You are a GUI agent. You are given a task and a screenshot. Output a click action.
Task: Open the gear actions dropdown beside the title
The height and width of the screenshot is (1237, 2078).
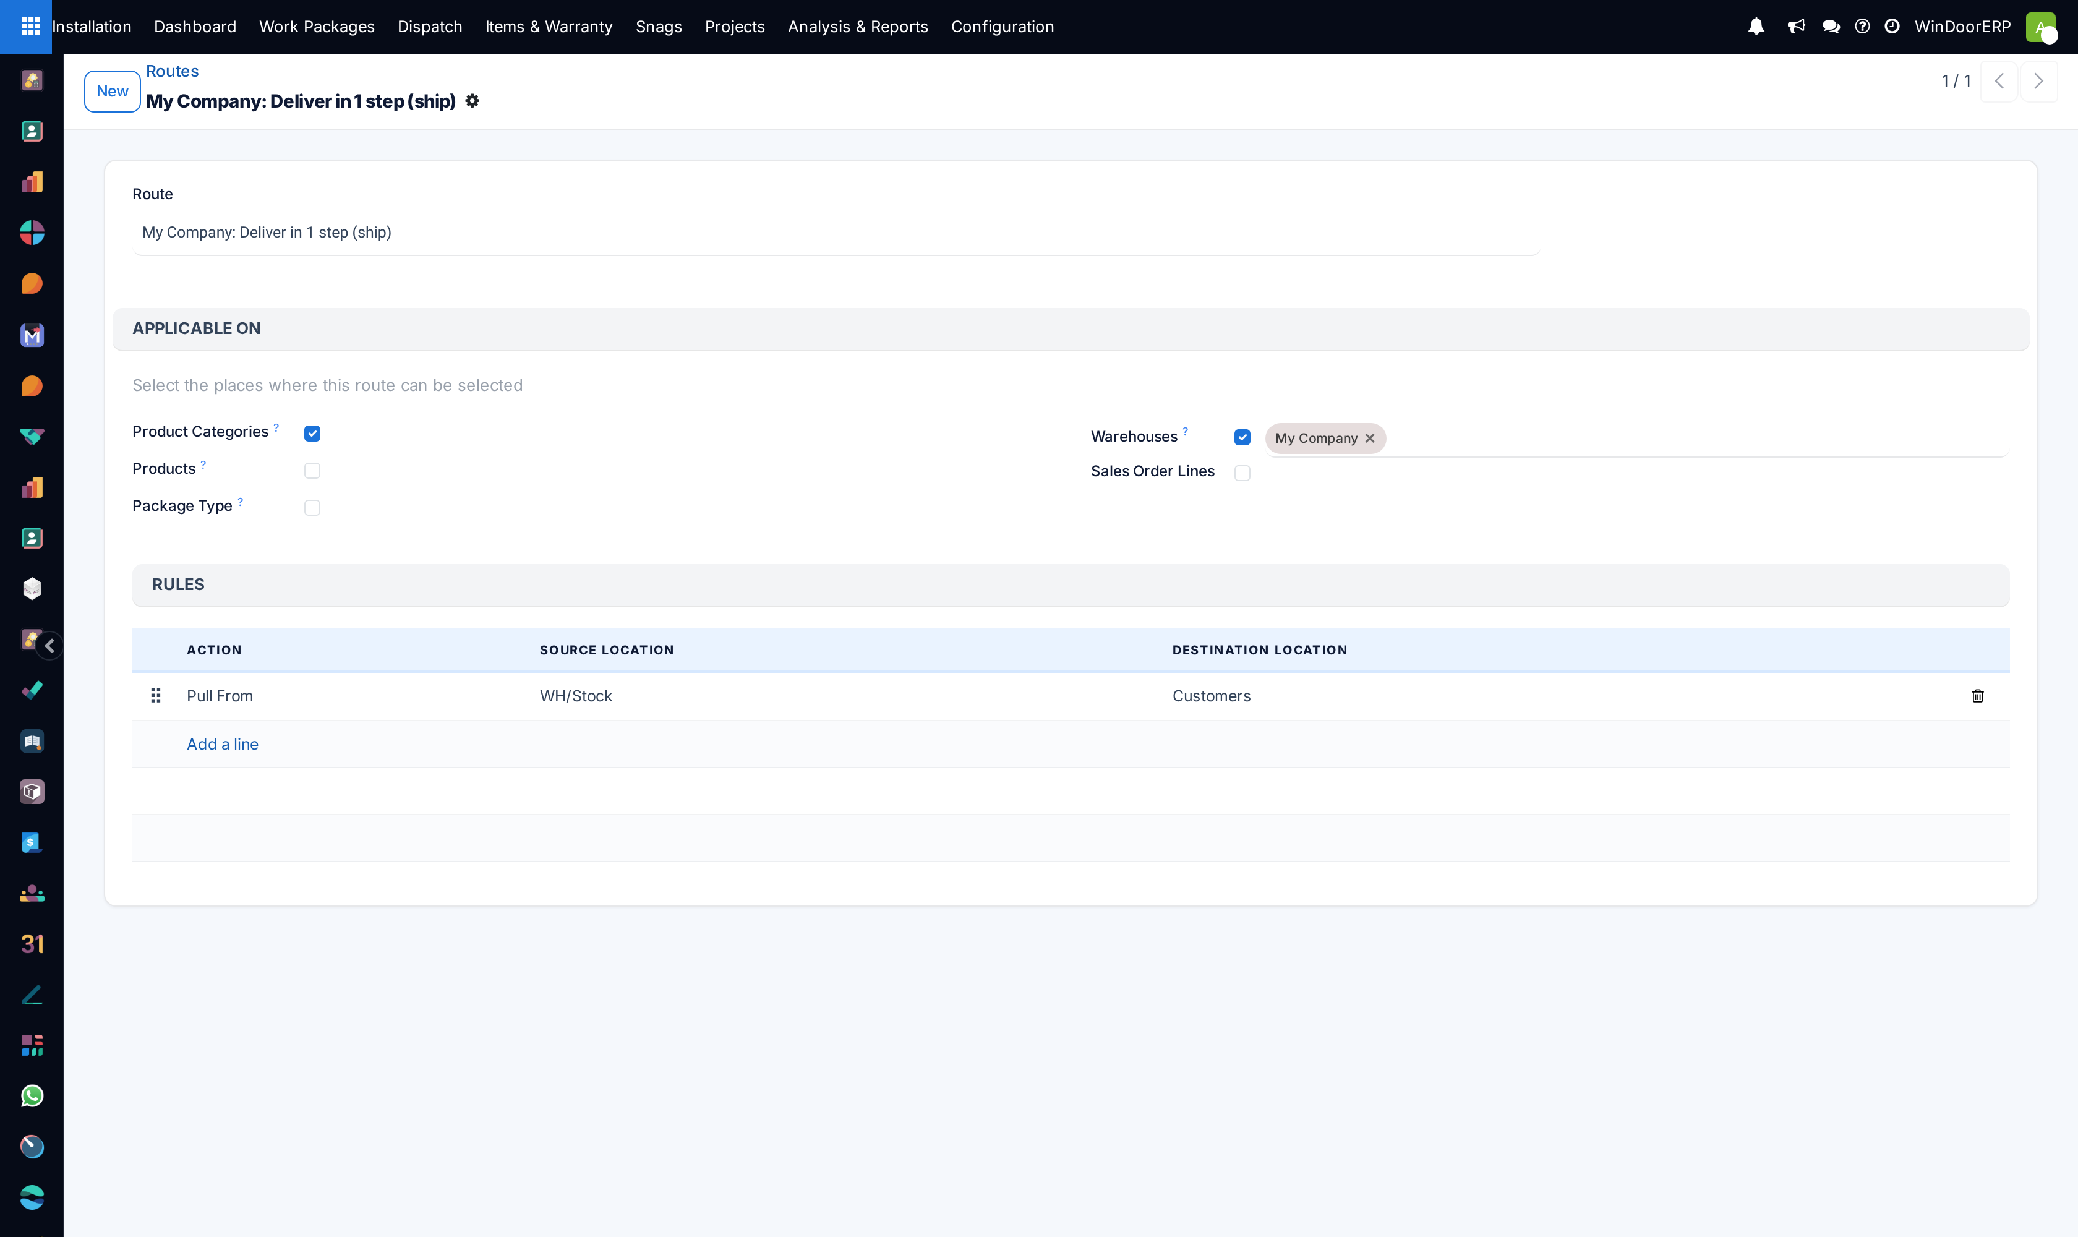click(472, 101)
